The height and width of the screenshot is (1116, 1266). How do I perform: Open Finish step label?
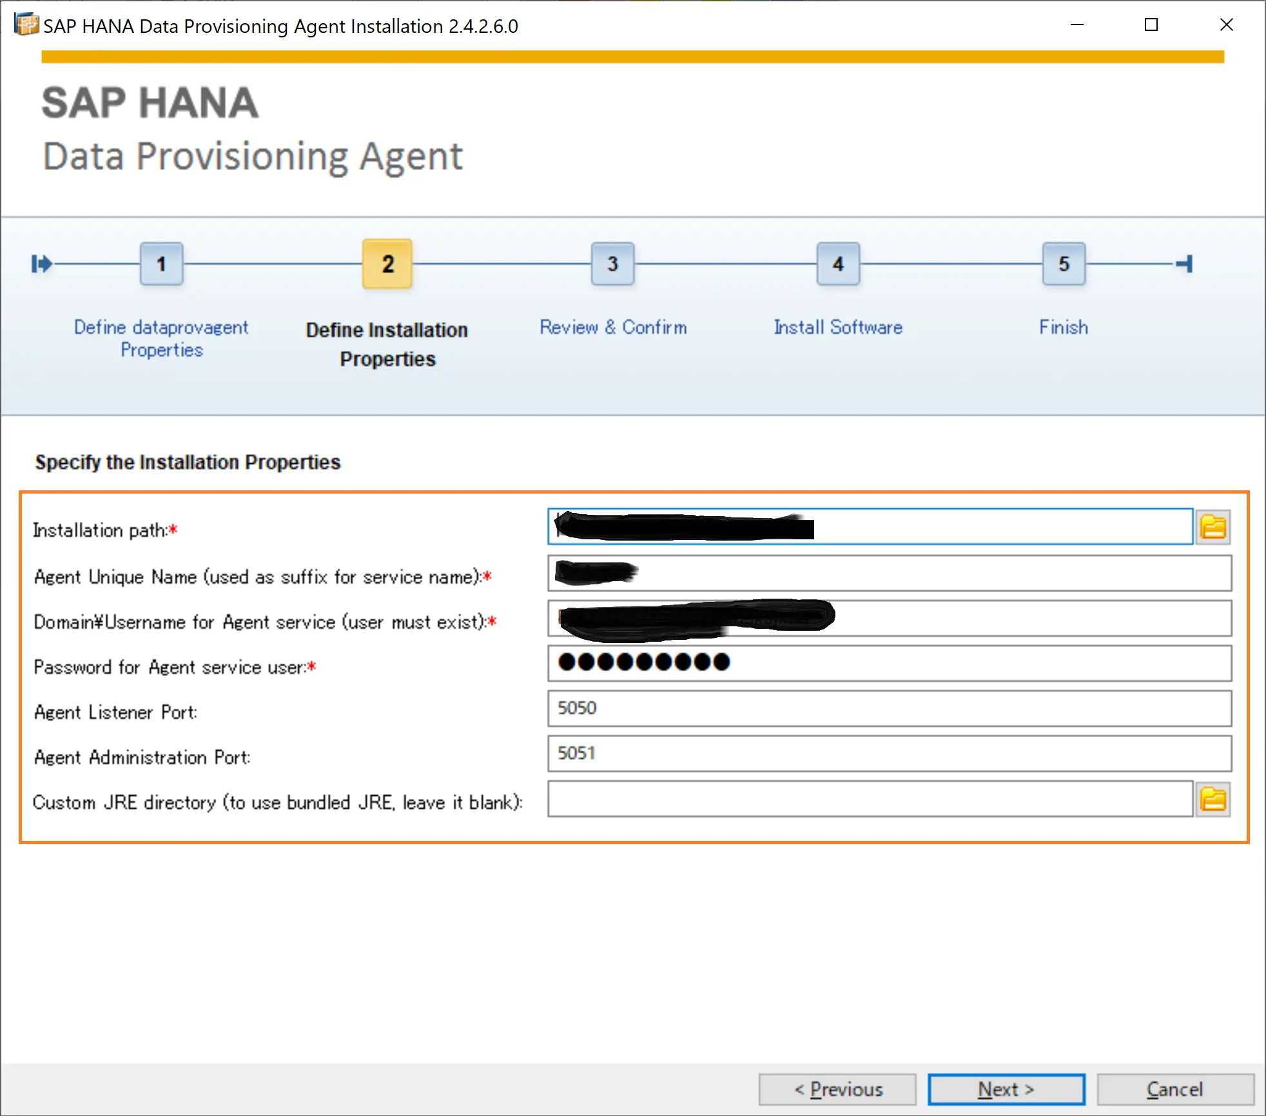tap(1064, 327)
